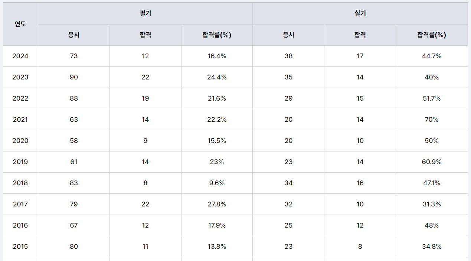Click the 16.4% pass rate cell
Image resolution: width=471 pixels, height=261 pixels.
pos(217,56)
